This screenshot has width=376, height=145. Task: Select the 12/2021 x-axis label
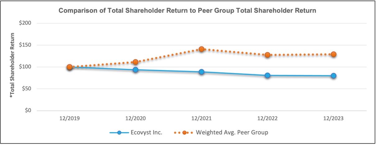[x=201, y=118]
